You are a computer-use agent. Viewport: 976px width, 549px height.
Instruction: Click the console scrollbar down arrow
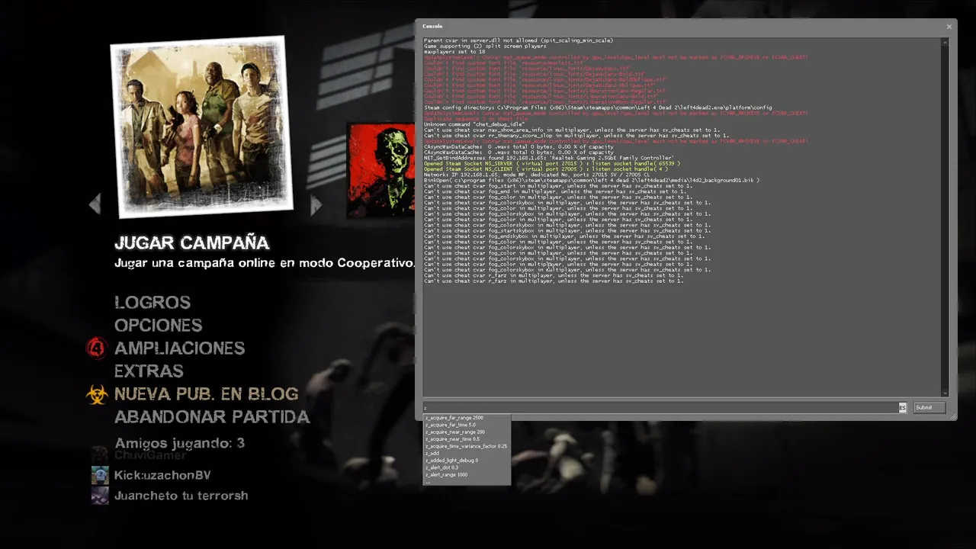pos(945,393)
